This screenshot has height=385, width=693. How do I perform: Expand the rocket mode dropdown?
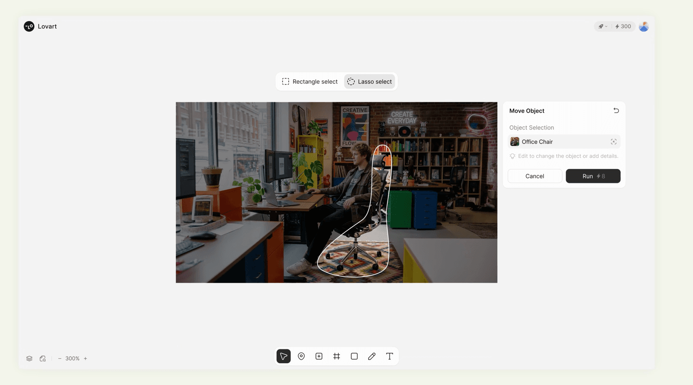(x=603, y=26)
